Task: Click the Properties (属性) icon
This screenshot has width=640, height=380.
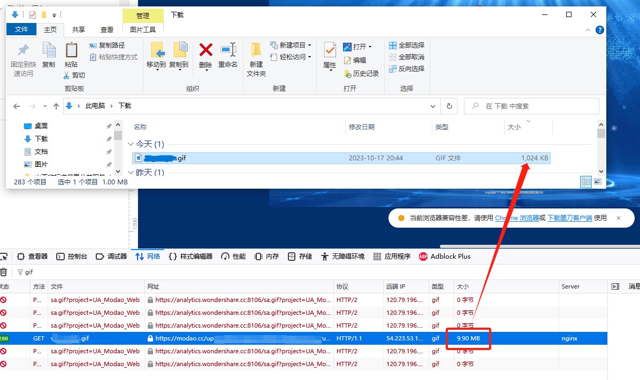Action: (x=330, y=51)
